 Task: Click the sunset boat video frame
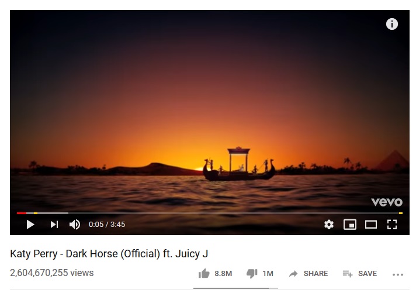[210, 112]
